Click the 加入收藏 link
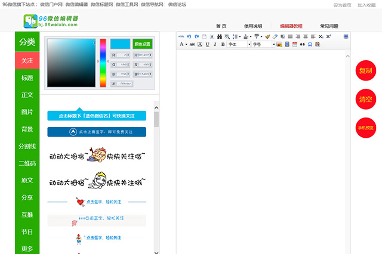Image resolution: width=382 pixels, height=254 pixels. point(366,5)
